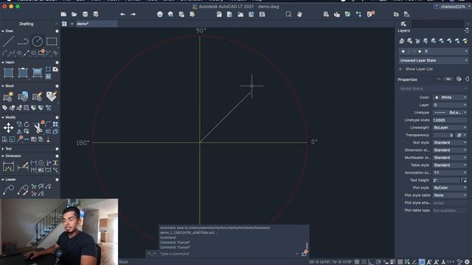Open the start grid tab icon
472x265 pixels.
click(x=64, y=24)
